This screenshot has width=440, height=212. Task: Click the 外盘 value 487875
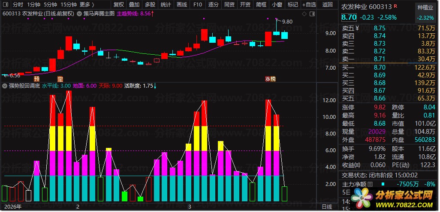click(x=375, y=140)
